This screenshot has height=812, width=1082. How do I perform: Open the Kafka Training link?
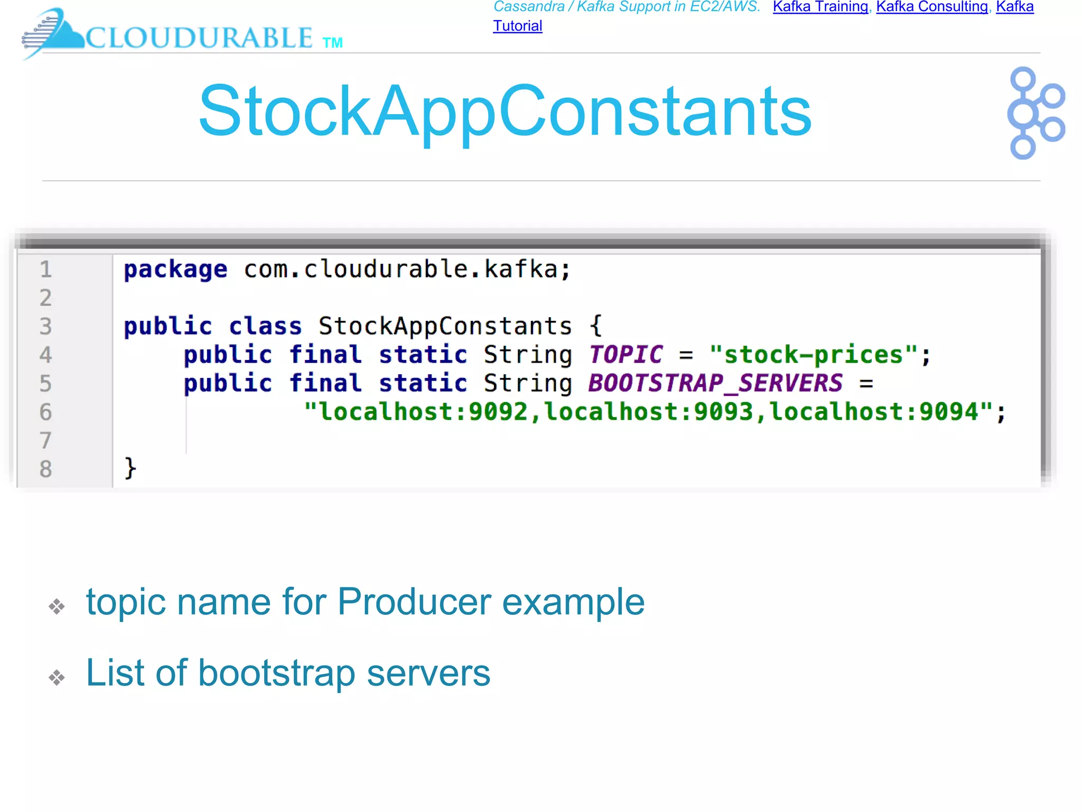820,7
